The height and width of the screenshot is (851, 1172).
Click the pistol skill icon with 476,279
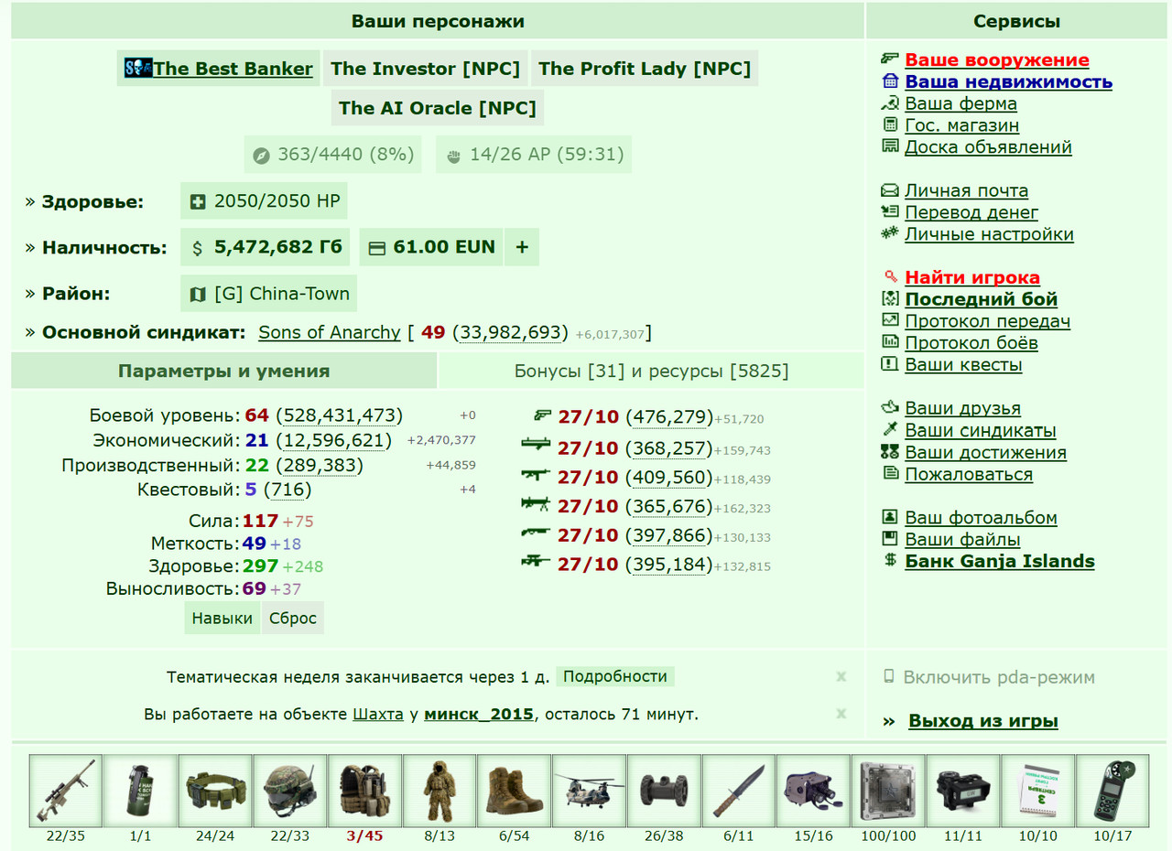[541, 416]
